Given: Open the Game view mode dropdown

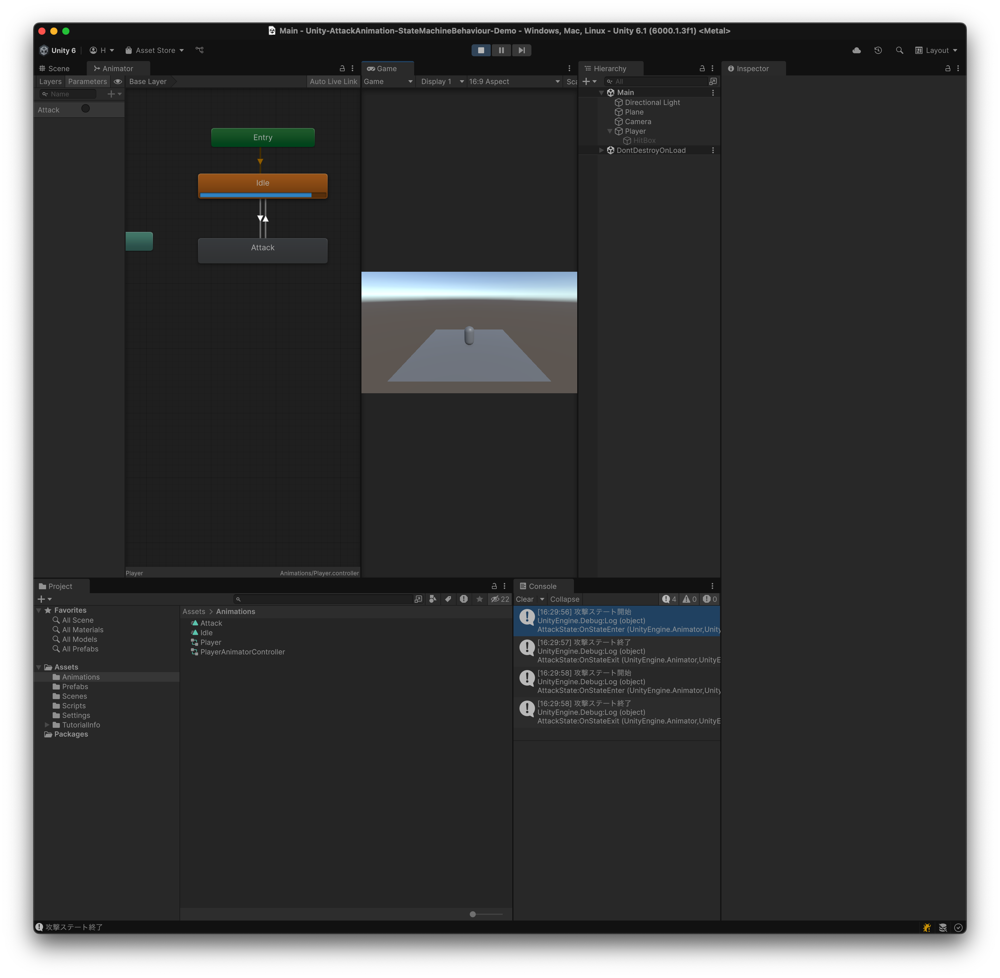Looking at the screenshot, I should click(x=388, y=82).
